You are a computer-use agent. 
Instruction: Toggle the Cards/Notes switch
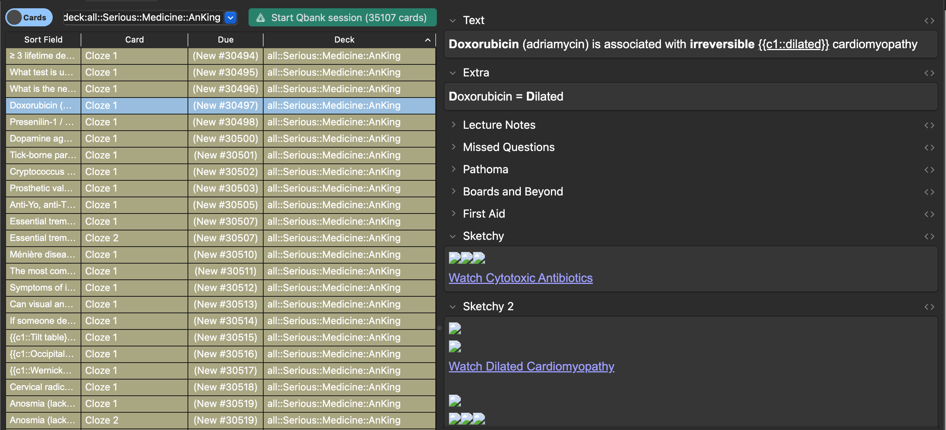[29, 18]
